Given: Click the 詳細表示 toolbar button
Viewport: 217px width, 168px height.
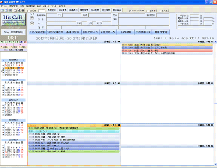Looking at the screenshot, I should coord(73,10).
